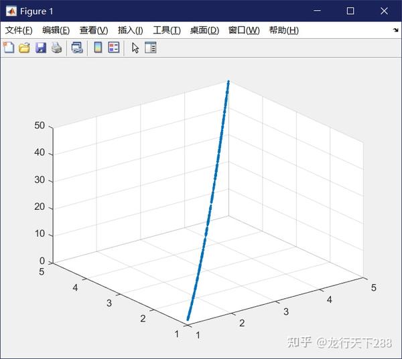
Task: Open a file via folder icon
Action: coord(24,47)
